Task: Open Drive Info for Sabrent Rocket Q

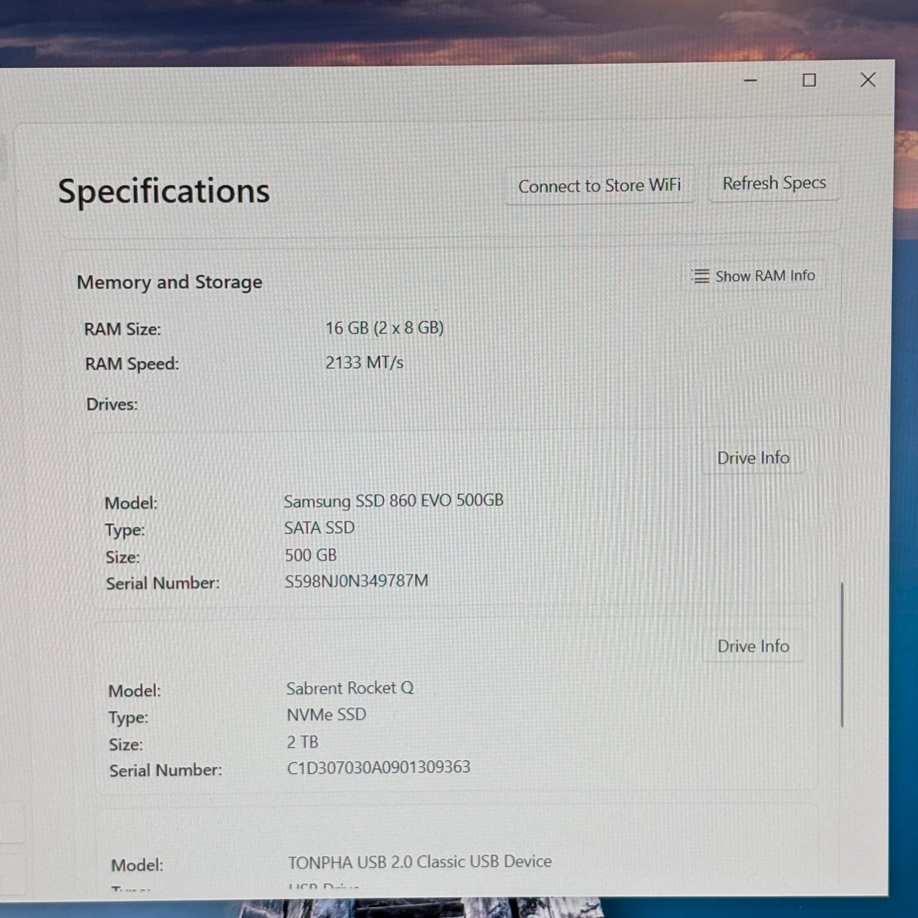Action: (x=753, y=646)
